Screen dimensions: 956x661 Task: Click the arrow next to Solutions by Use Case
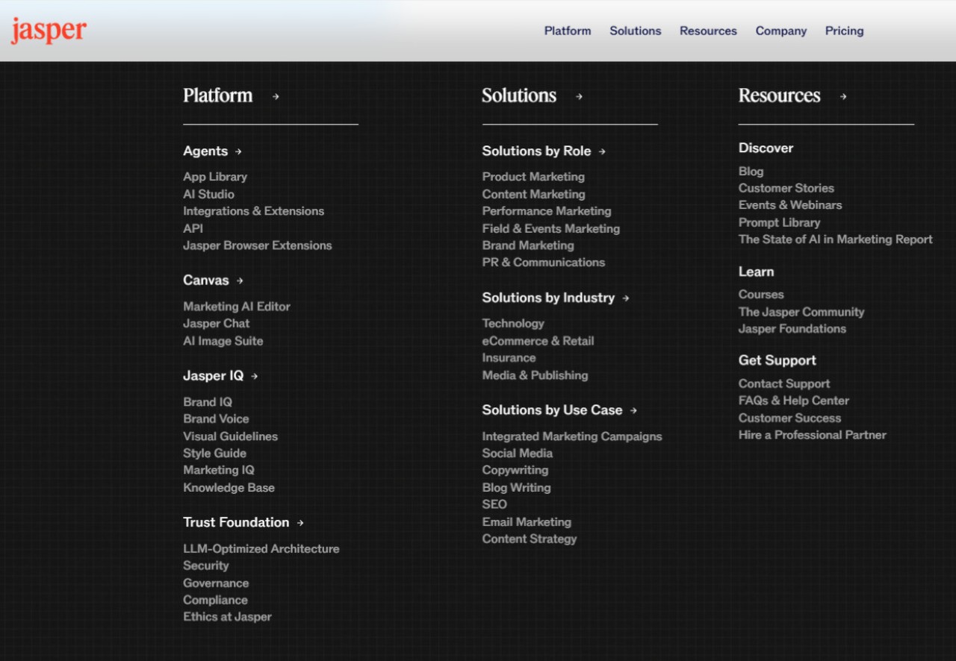(x=633, y=410)
